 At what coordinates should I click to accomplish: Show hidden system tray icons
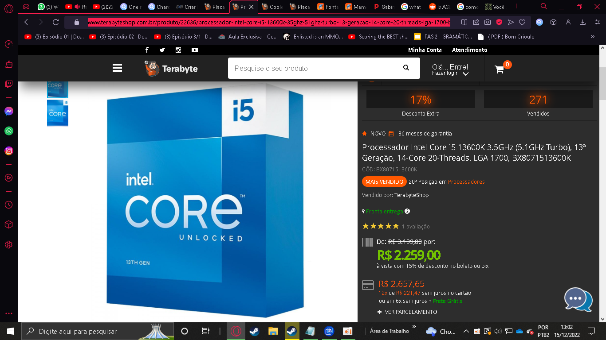[x=466, y=331]
